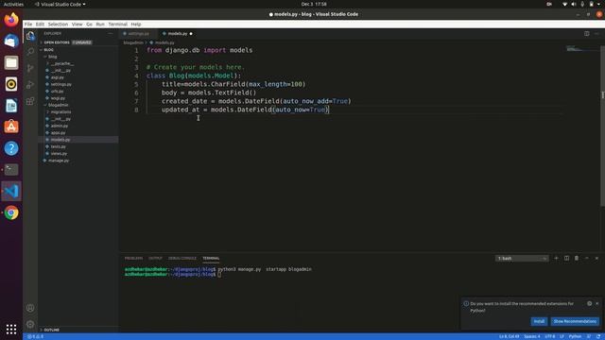
Task: Switch to the Output panel tab
Action: click(155, 258)
